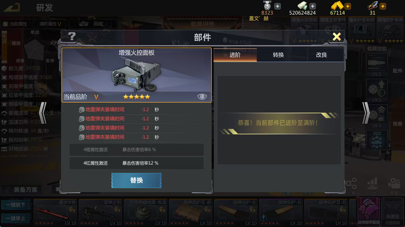Image resolution: width=405 pixels, height=227 pixels.
Task: Add silver medals with plus icon
Action: 278,6
